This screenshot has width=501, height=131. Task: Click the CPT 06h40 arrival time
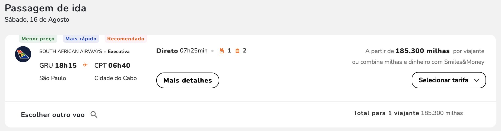point(112,65)
